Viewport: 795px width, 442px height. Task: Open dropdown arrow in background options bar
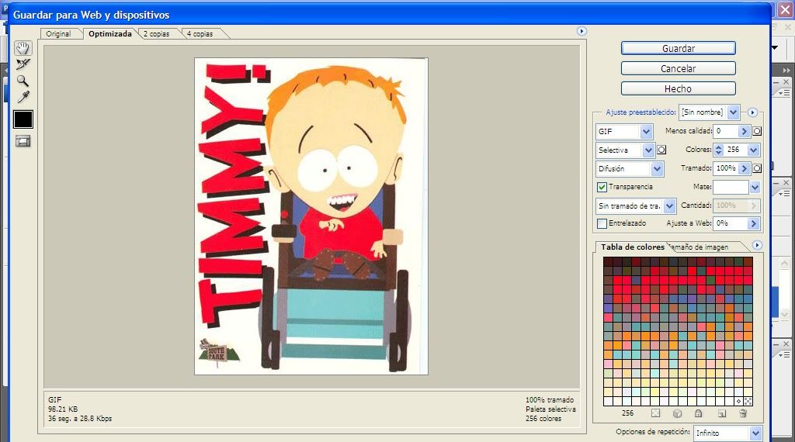(x=775, y=47)
